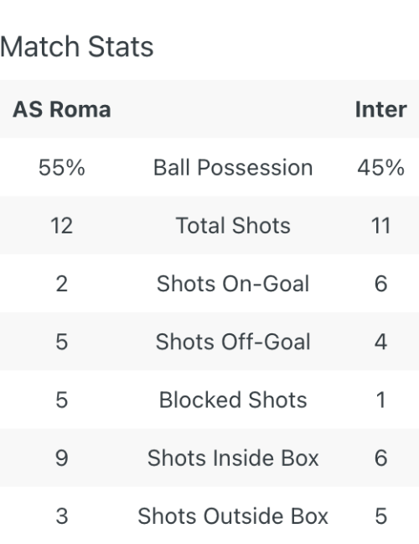The image size is (419, 544).
Task: Click AS Roma's shots inside box value 9
Action: click(x=62, y=458)
